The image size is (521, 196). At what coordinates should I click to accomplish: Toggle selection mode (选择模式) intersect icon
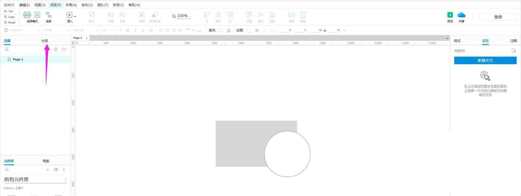pyautogui.click(x=27, y=15)
